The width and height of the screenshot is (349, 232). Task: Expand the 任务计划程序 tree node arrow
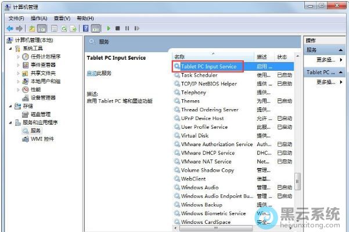tap(18, 57)
